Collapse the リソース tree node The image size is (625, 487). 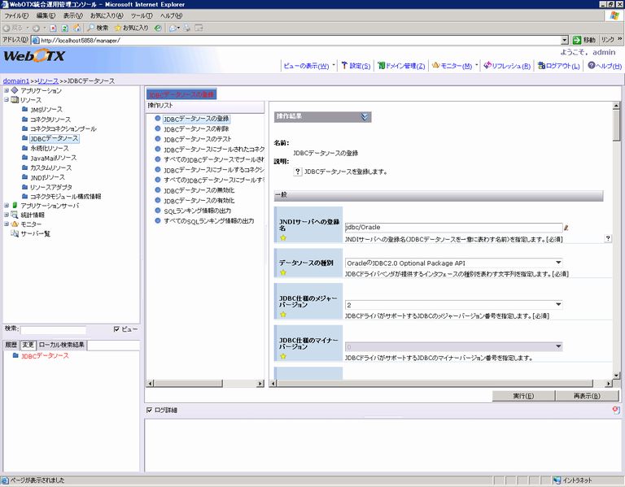6,100
